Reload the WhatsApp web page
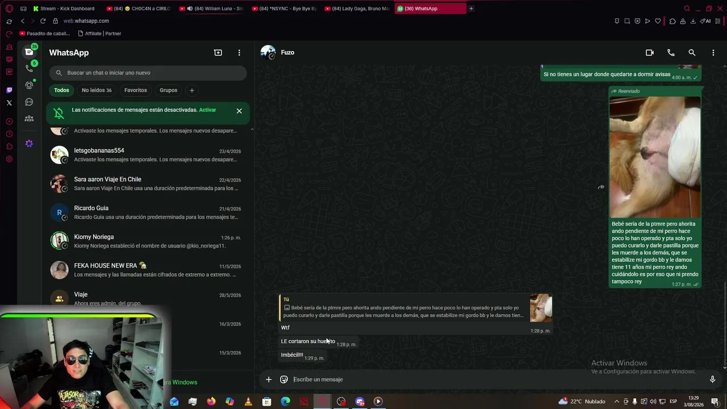727x409 pixels. tap(43, 21)
